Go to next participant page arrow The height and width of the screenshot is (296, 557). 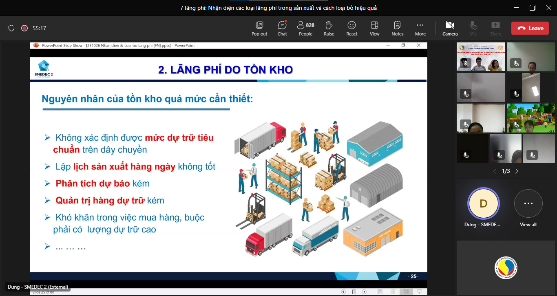point(517,171)
